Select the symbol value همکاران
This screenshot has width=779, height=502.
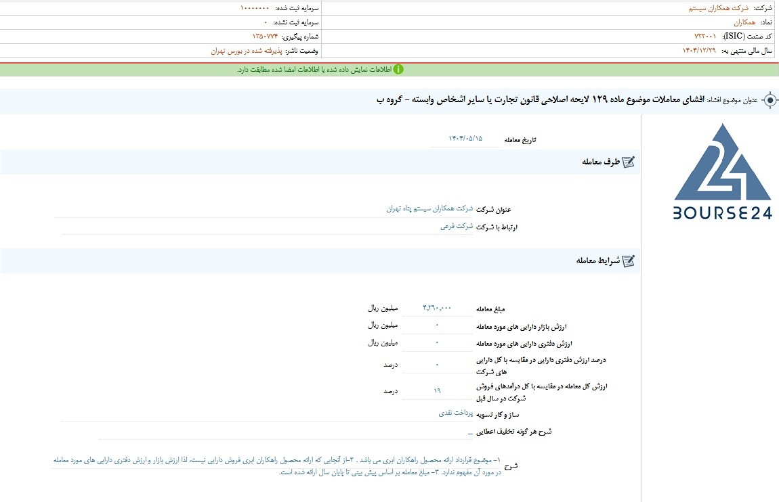click(x=744, y=22)
